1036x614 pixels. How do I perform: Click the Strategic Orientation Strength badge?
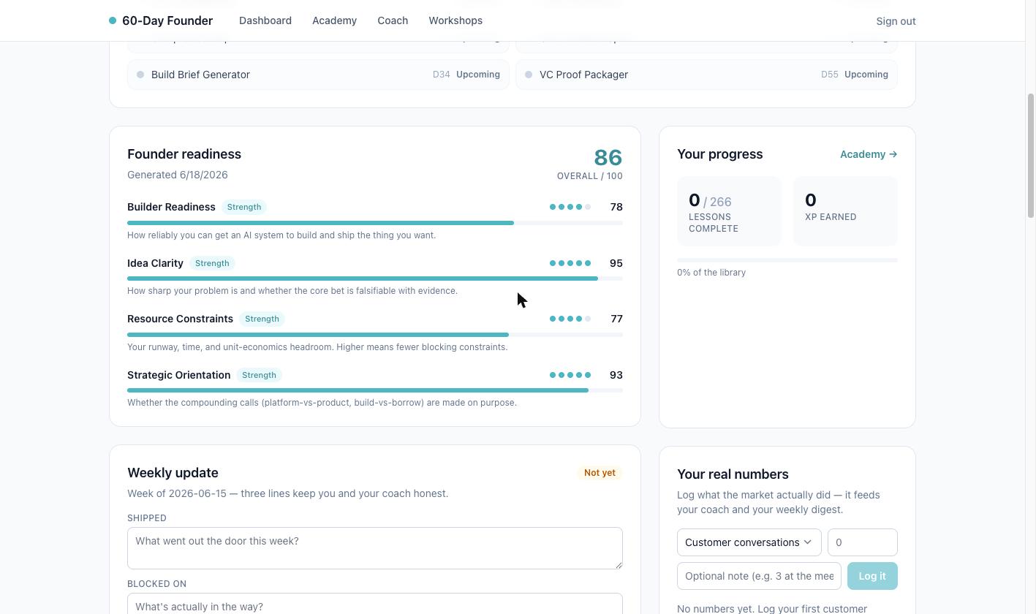259,375
